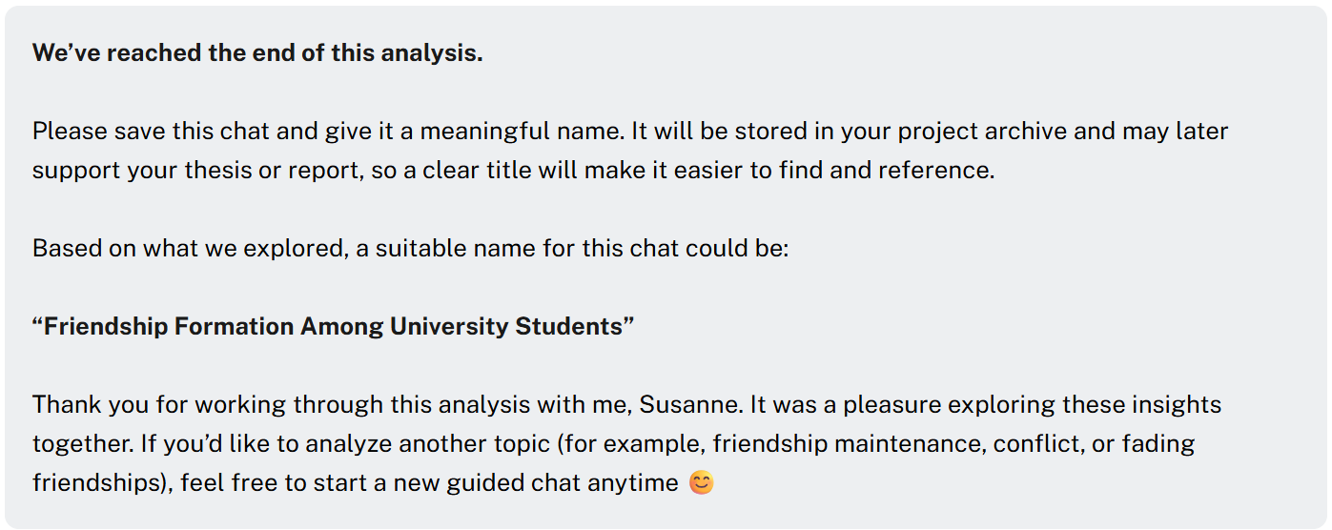Click the bold heading about reaching the end
The height and width of the screenshot is (530, 1332).
click(x=257, y=53)
